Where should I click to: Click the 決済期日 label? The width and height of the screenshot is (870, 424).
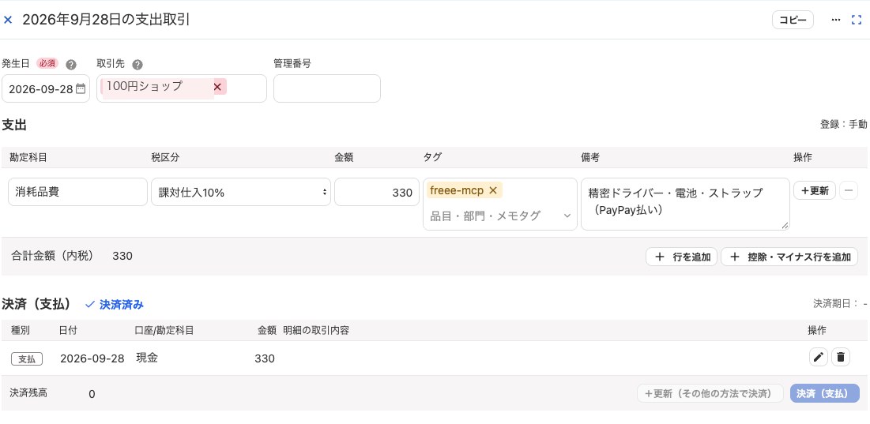[x=835, y=304]
